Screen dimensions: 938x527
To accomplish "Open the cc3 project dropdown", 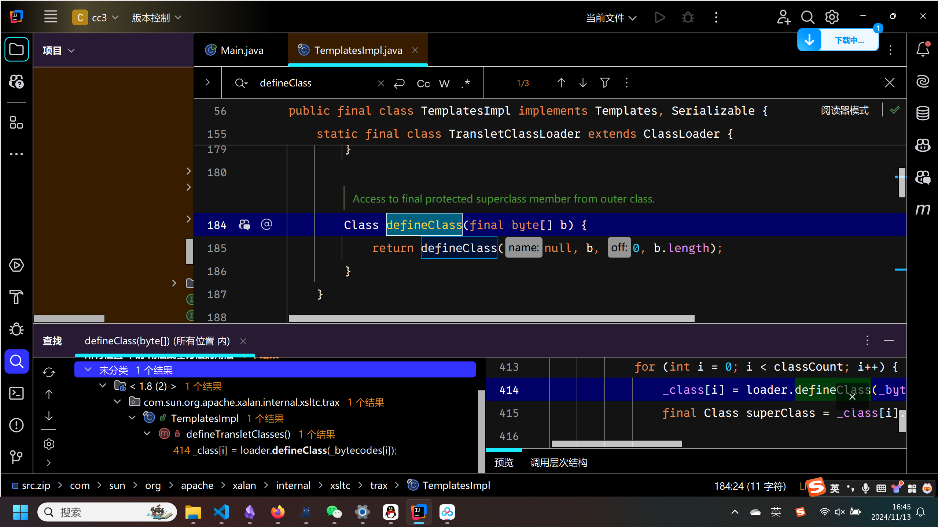I will pyautogui.click(x=96, y=17).
